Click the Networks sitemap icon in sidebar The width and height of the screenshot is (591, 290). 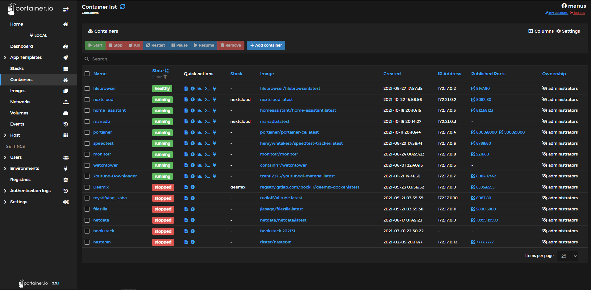tap(66, 102)
